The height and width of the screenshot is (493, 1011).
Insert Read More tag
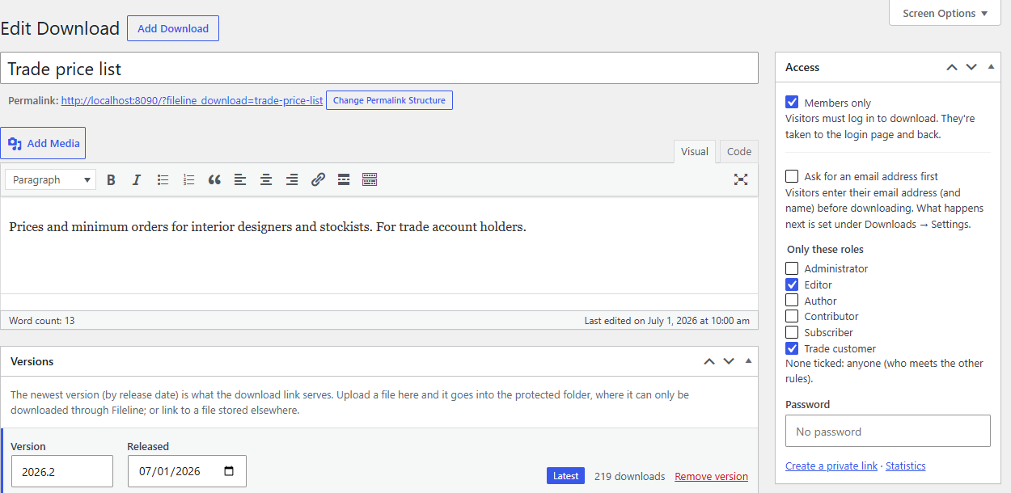[x=344, y=179]
